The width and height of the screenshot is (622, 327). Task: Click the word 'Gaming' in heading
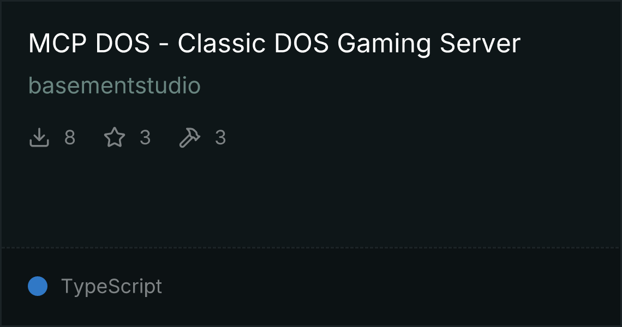[384, 44]
